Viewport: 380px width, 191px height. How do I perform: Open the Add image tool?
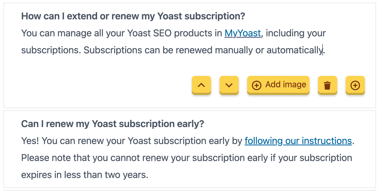coord(278,85)
